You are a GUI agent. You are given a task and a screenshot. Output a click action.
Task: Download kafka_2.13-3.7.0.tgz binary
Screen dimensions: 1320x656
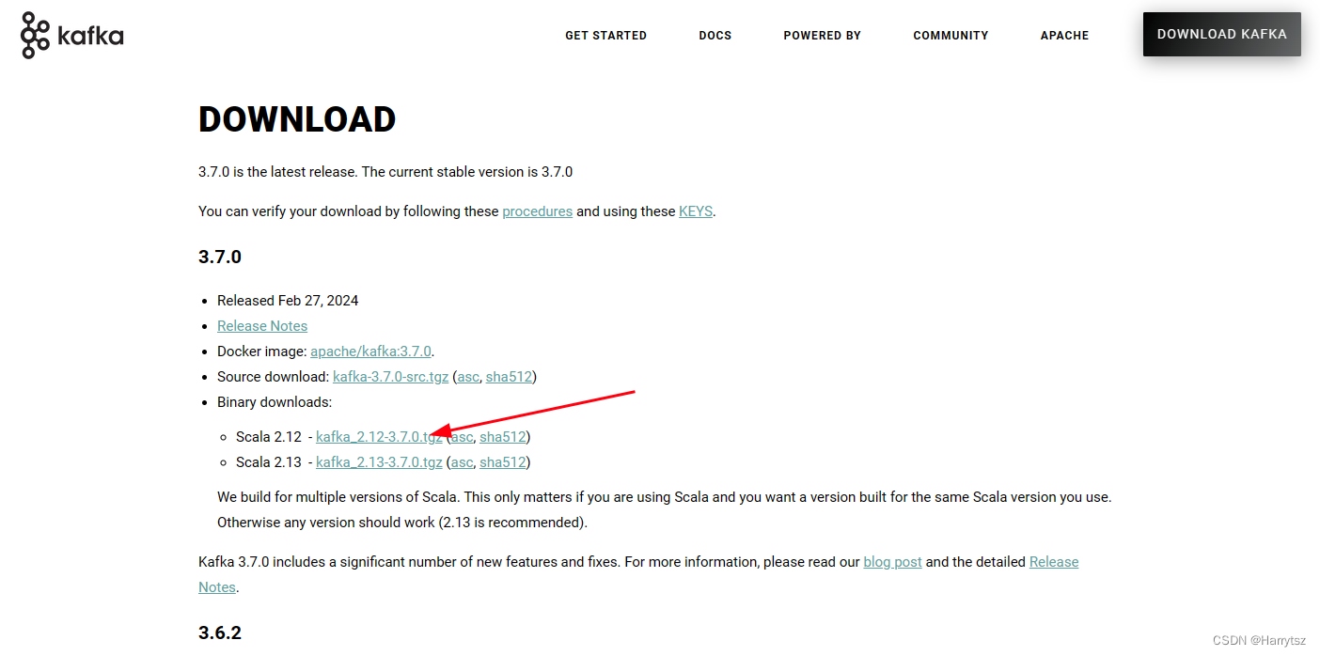click(379, 462)
